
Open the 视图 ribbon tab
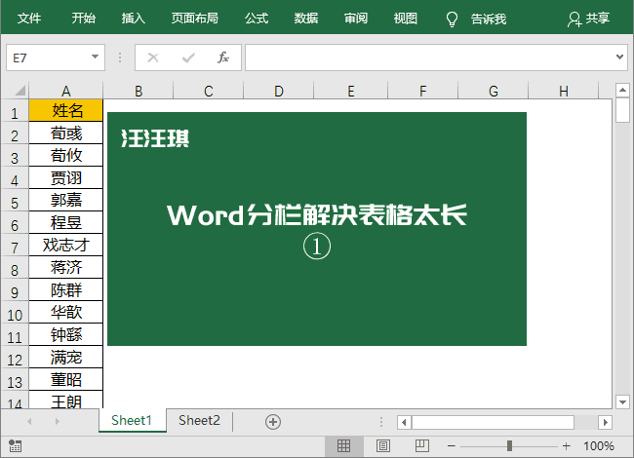pos(406,19)
